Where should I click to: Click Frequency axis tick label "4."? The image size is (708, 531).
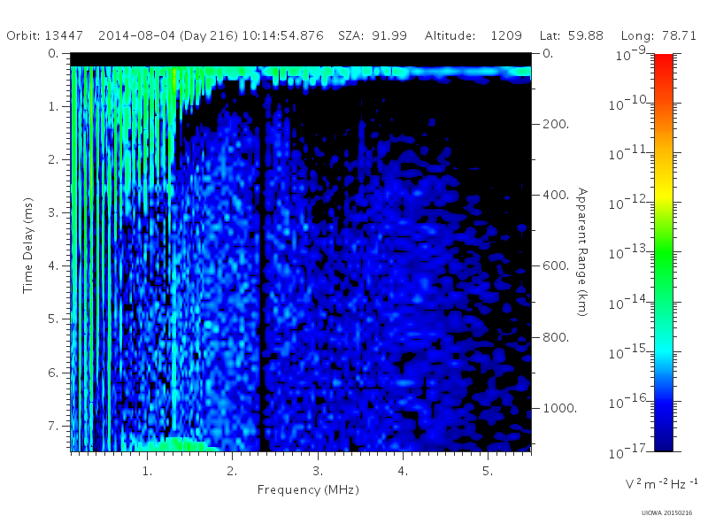pyautogui.click(x=403, y=471)
